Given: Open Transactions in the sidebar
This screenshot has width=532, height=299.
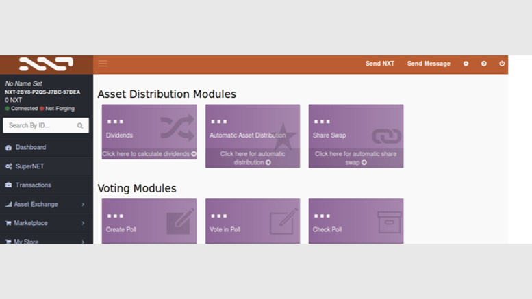Looking at the screenshot, I should tap(47, 185).
